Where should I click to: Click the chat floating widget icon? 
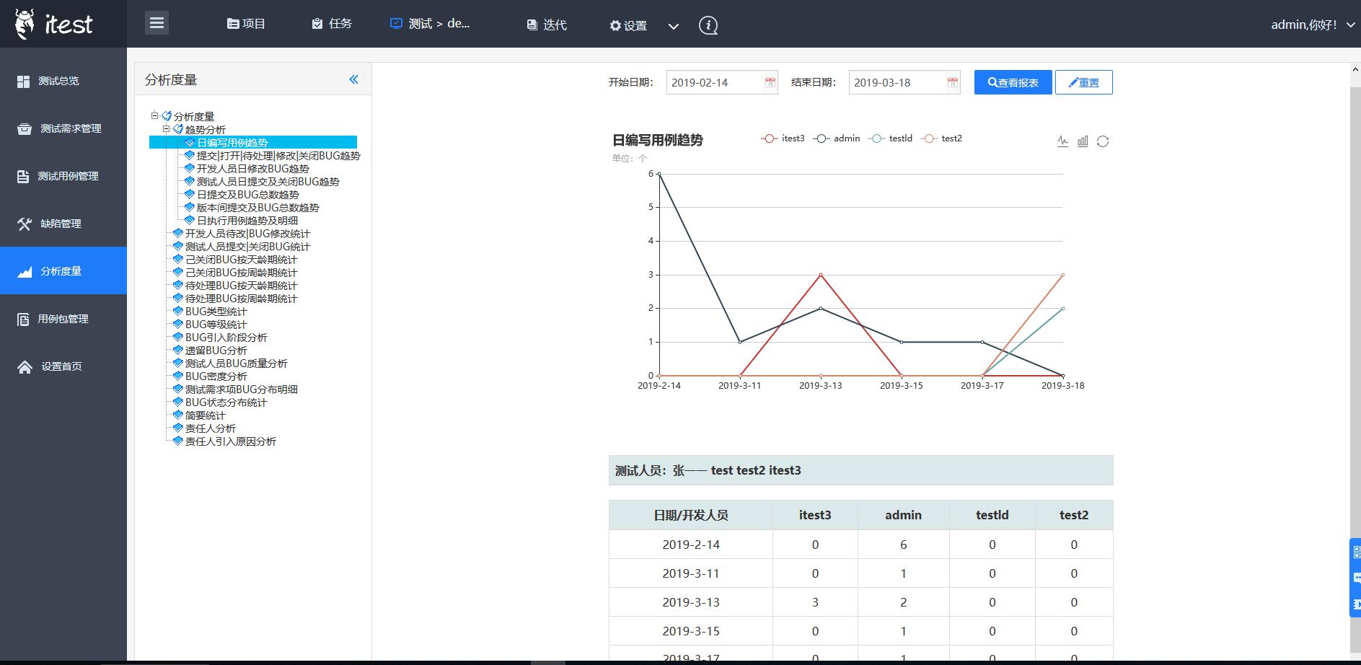coord(1357,578)
